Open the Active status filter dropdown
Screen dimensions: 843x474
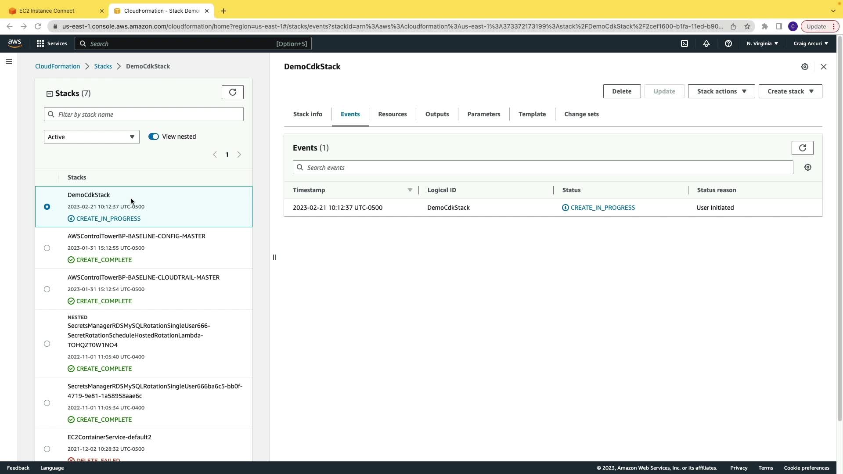(91, 137)
